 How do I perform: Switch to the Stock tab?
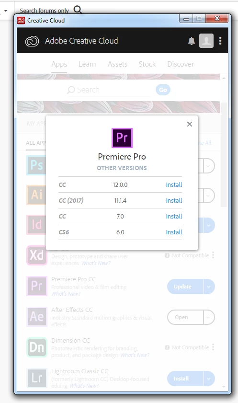click(x=147, y=64)
